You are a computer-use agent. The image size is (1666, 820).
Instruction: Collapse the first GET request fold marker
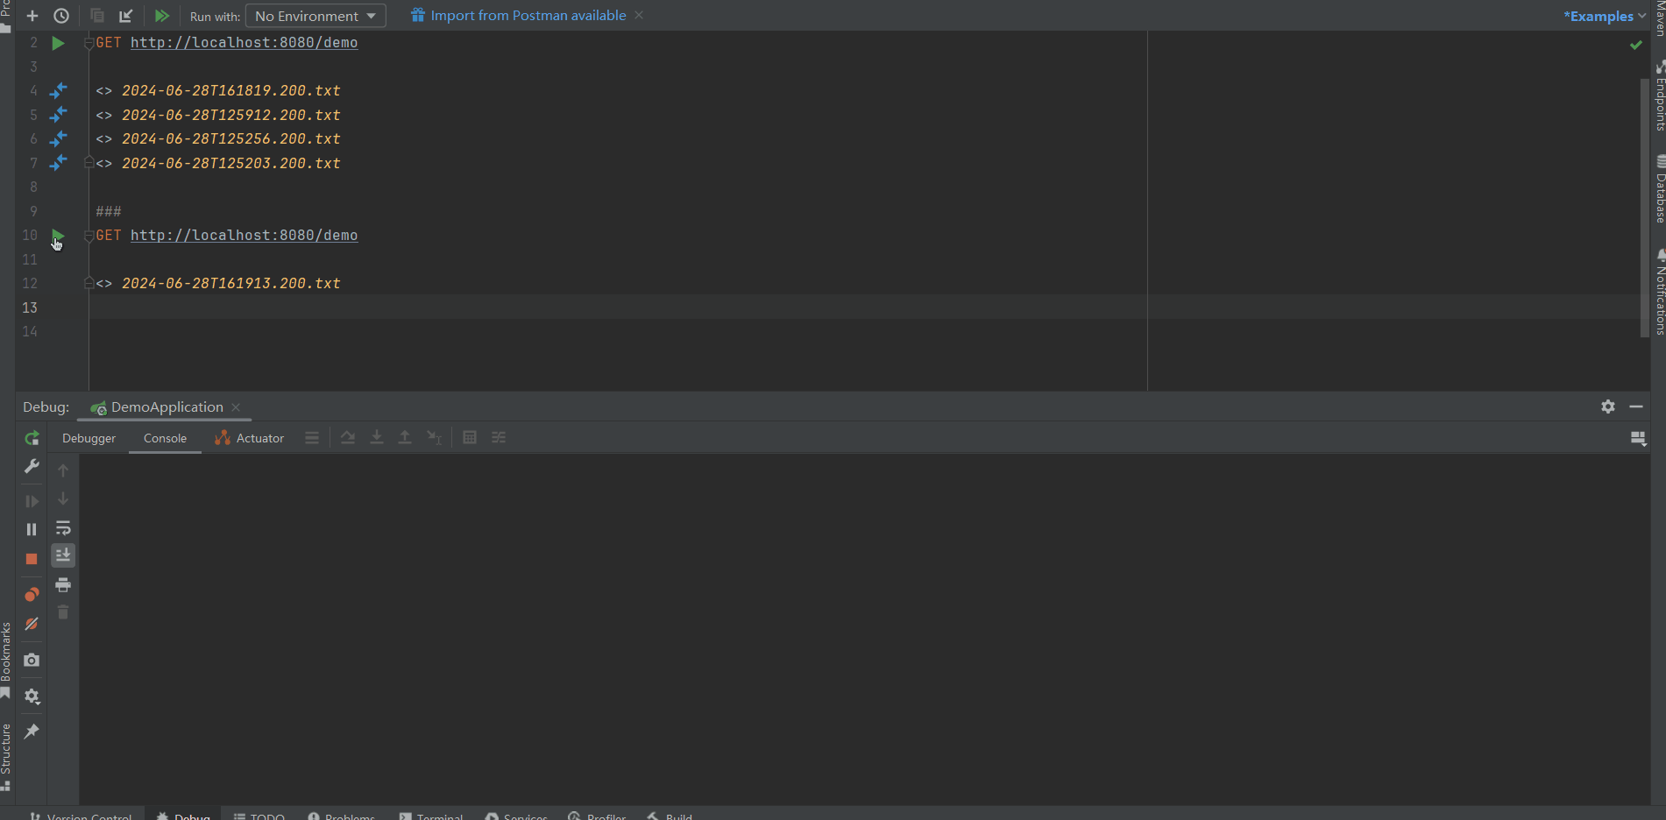coord(89,43)
